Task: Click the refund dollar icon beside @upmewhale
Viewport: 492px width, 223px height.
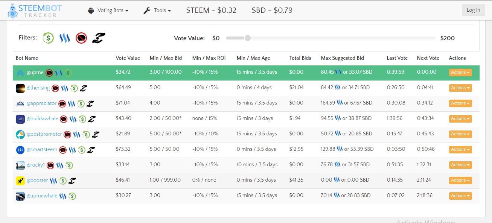Action: click(72, 196)
